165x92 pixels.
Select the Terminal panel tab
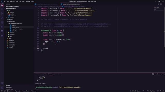(x=50, y=74)
